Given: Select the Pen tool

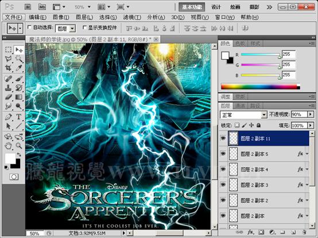Looking at the screenshot, I should [8, 117].
